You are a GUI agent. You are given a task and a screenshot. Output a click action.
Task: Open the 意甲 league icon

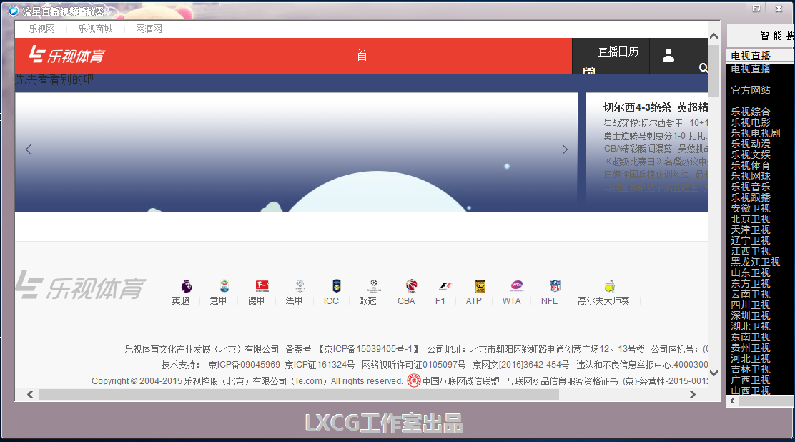point(224,285)
